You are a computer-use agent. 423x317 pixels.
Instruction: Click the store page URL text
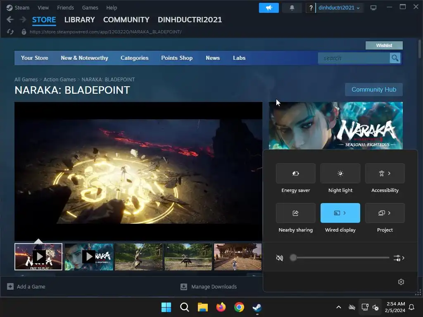(x=105, y=32)
